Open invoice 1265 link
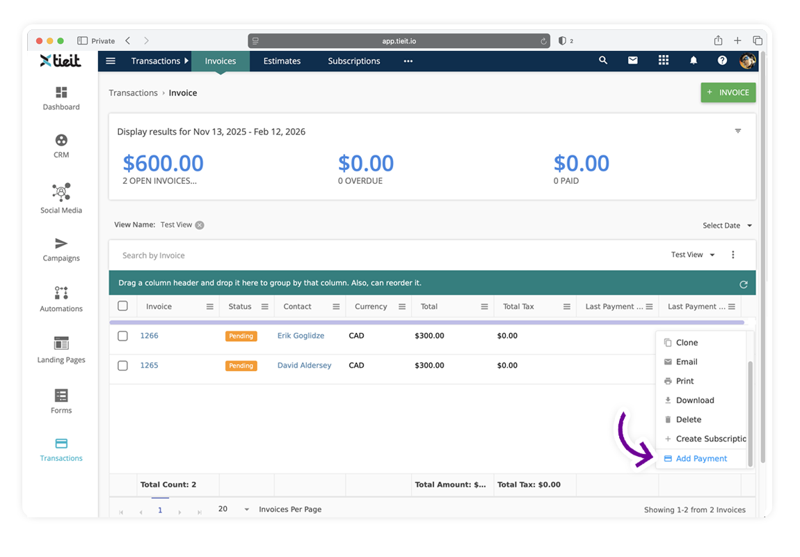 149,366
